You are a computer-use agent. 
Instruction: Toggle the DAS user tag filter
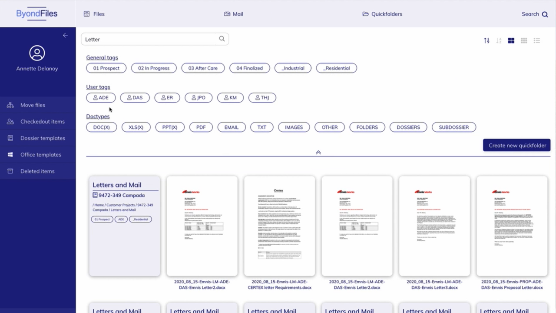click(135, 98)
